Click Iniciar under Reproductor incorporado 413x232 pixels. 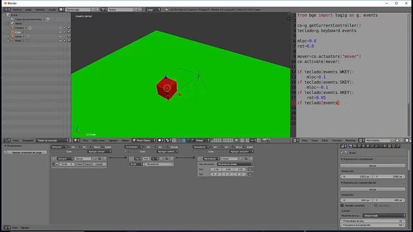pyautogui.click(x=372, y=166)
